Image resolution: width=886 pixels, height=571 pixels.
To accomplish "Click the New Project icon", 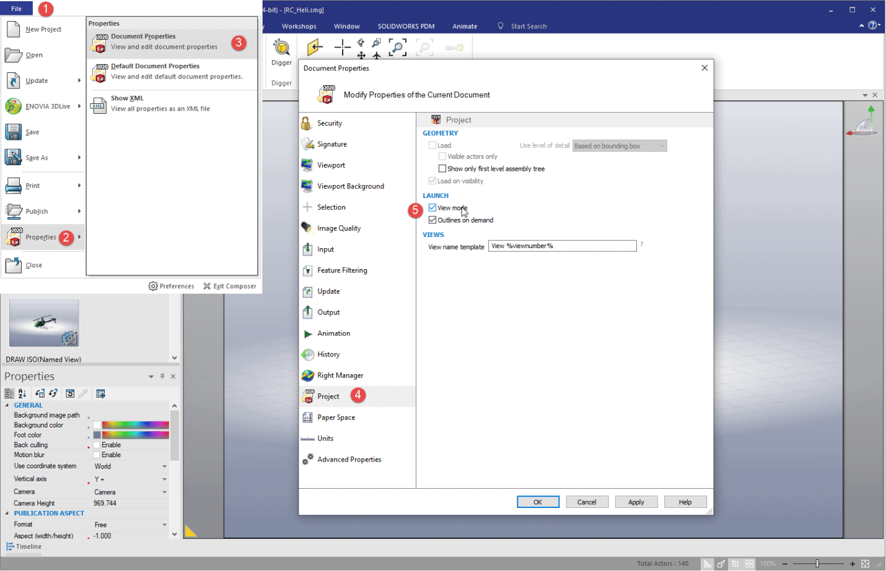I will pos(14,29).
